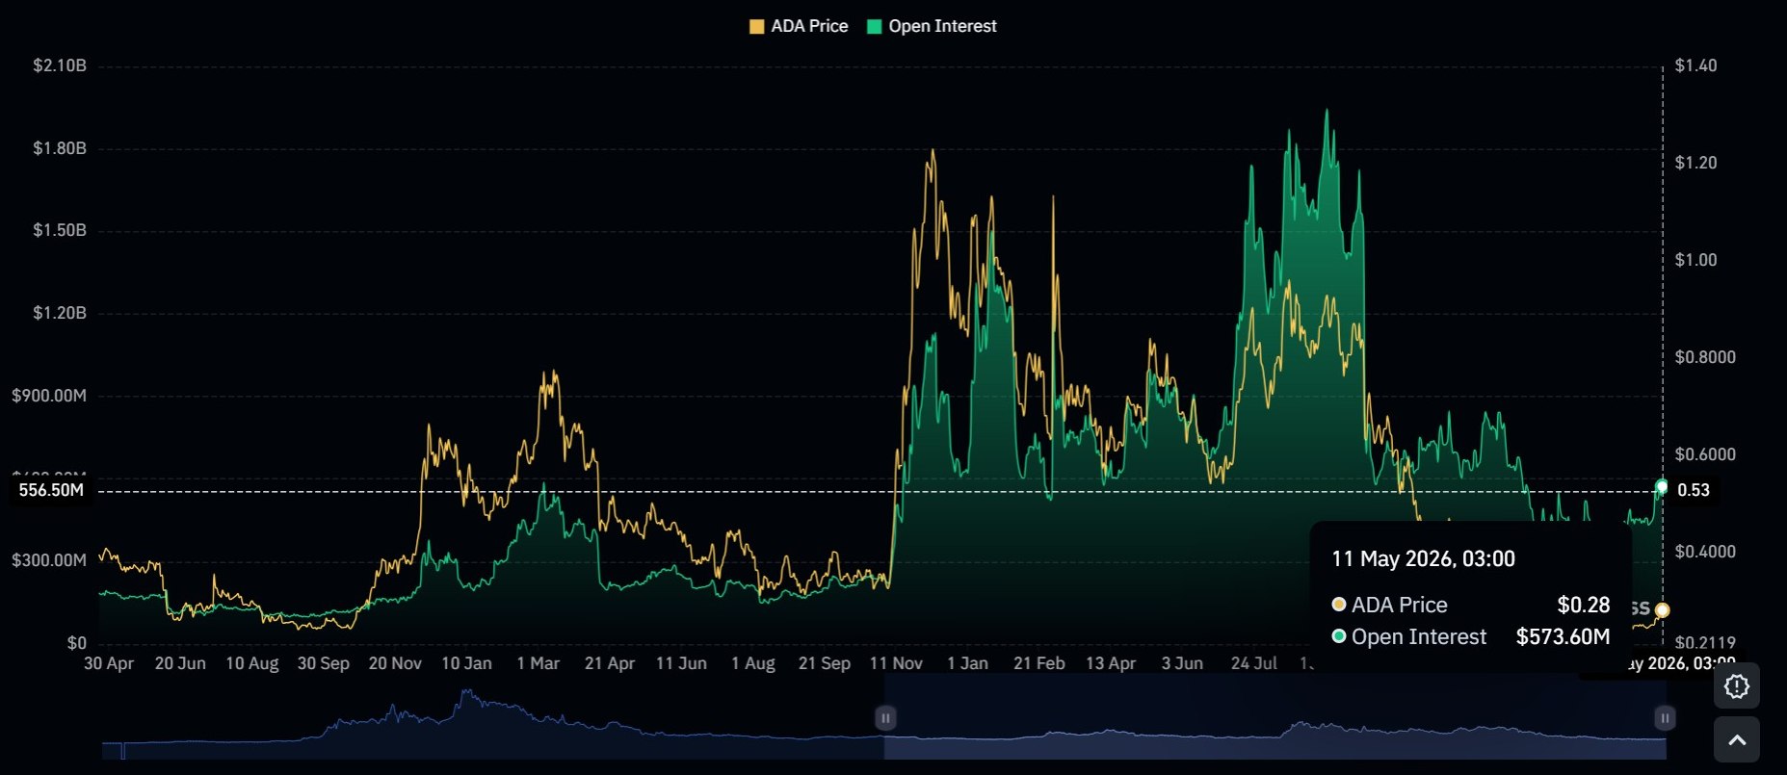Click the $0.2119 right axis label
Screen dimensions: 1787x775
point(1705,643)
